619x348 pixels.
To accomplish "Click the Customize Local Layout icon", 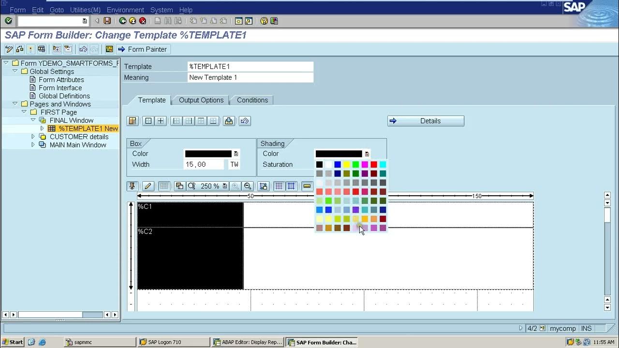I will [274, 21].
